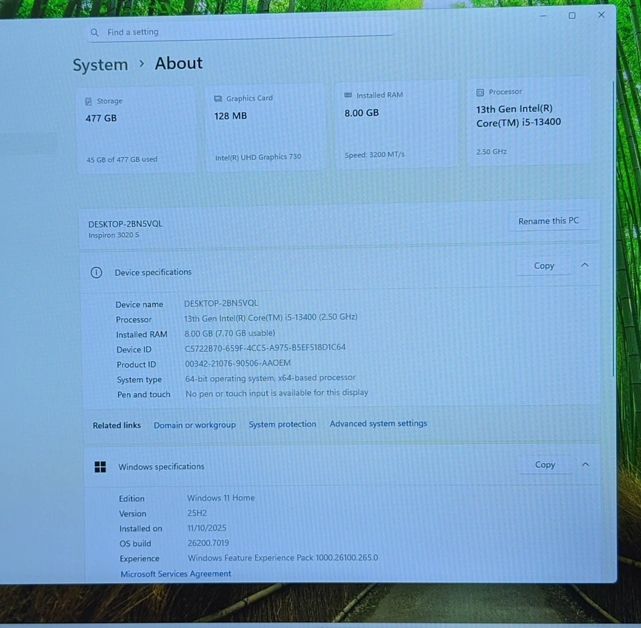The height and width of the screenshot is (628, 641).
Task: Click the Processor chip icon
Action: (480, 93)
